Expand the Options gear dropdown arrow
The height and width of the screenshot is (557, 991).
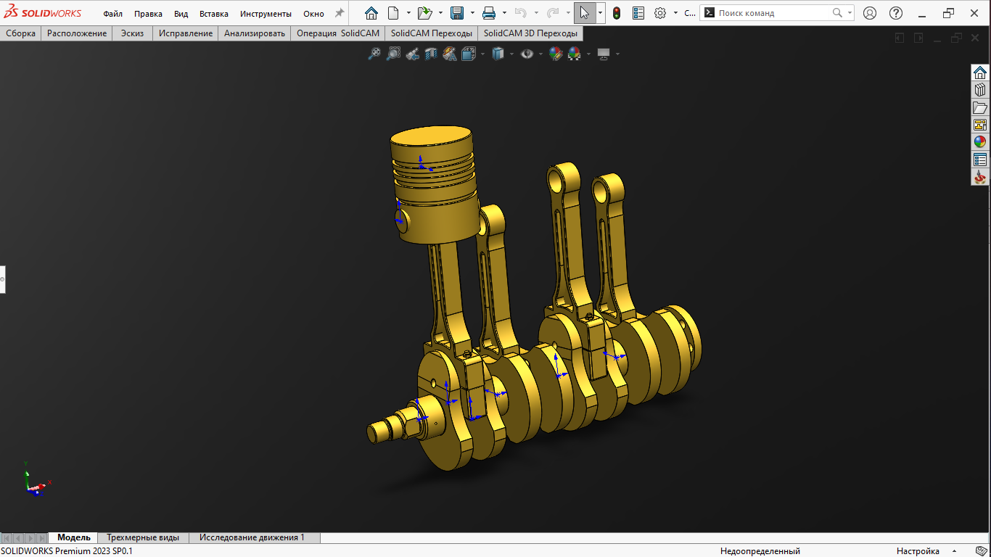pyautogui.click(x=675, y=13)
